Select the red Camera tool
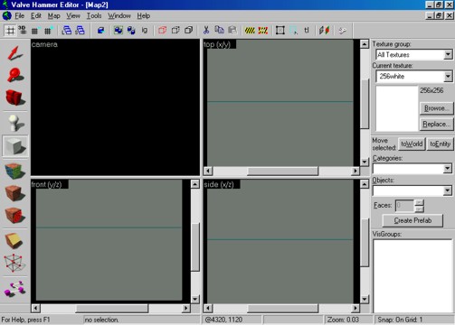This screenshot has width=455, height=325. pos(15,97)
